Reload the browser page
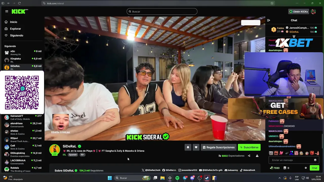 [x=19, y=3]
